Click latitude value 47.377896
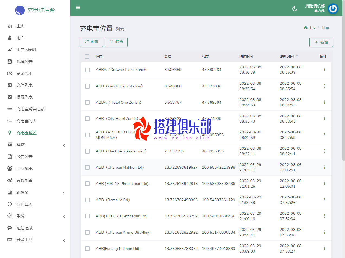345x258 pixels. click(x=212, y=86)
